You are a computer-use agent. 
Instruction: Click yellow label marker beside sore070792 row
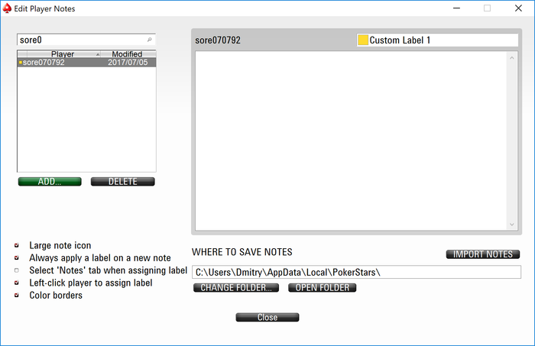point(21,63)
